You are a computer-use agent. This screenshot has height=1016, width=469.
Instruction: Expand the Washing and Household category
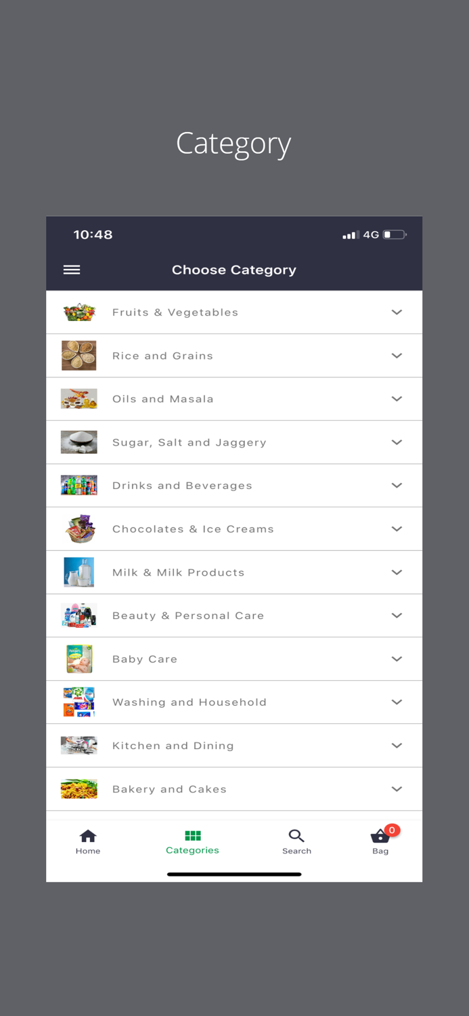coord(397,702)
